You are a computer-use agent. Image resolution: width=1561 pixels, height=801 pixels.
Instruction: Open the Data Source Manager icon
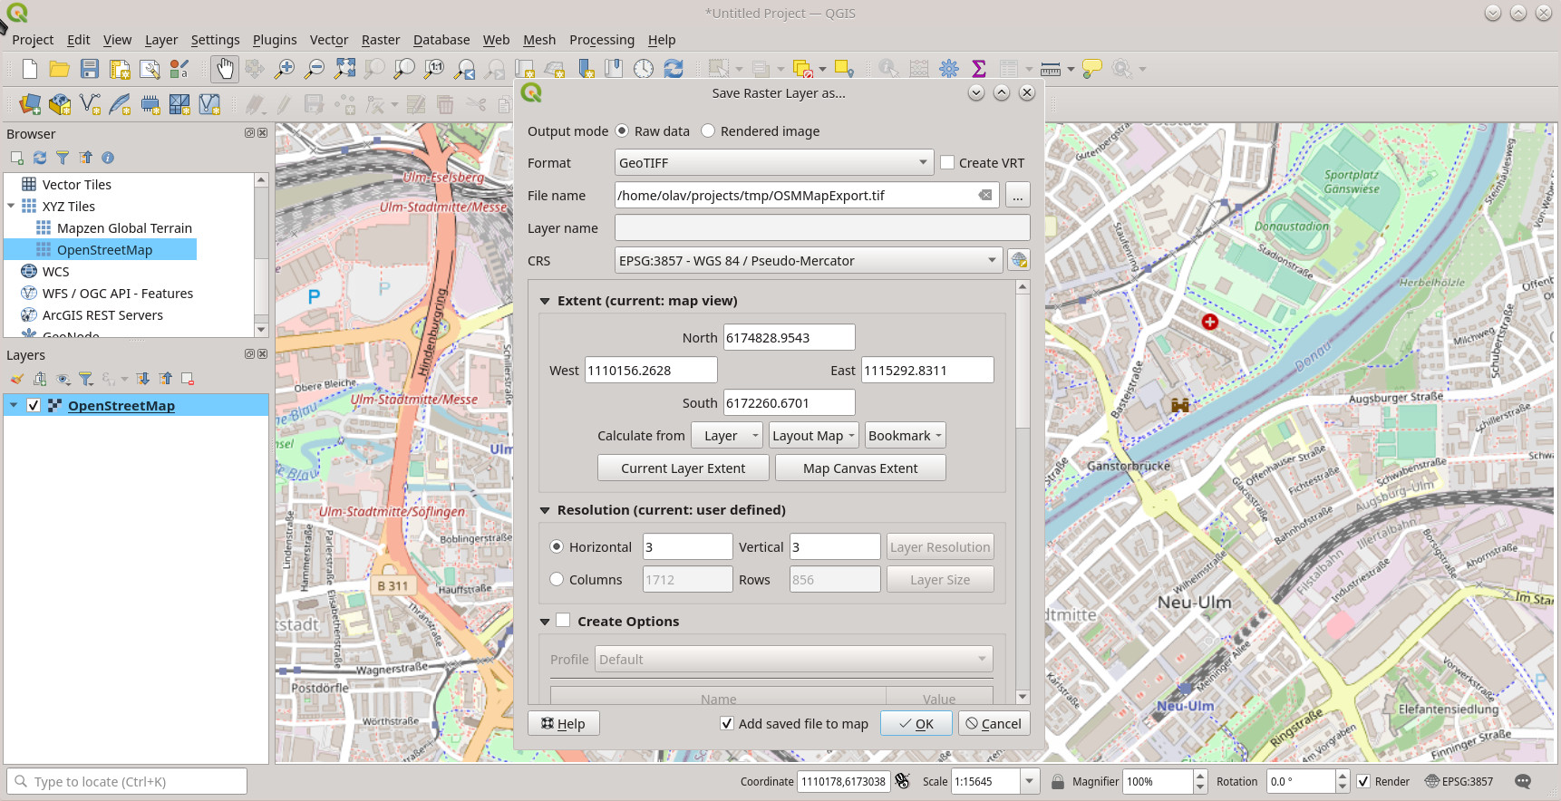point(30,104)
